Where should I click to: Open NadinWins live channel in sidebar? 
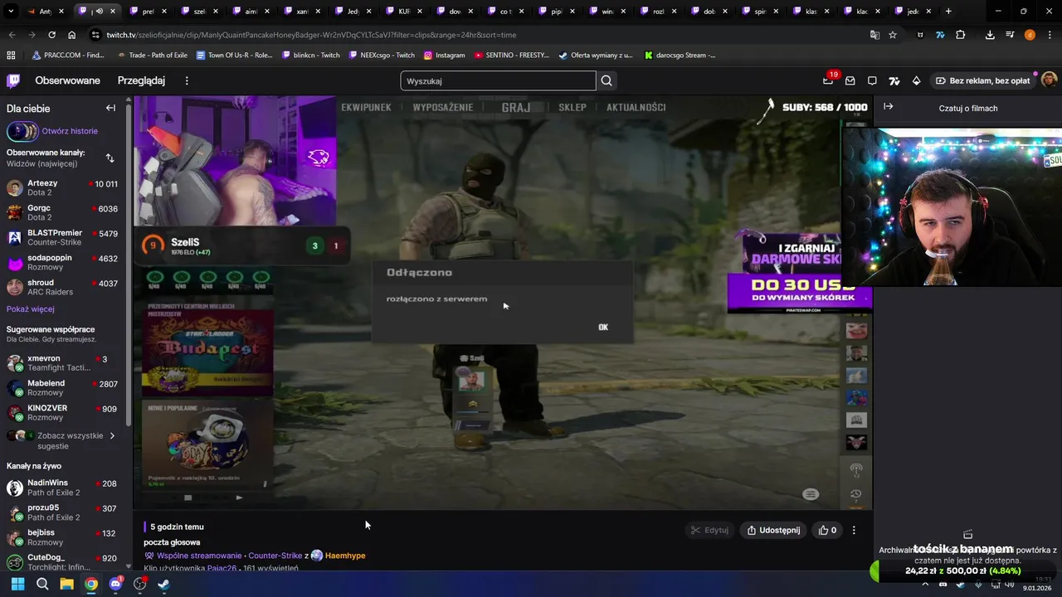62,488
